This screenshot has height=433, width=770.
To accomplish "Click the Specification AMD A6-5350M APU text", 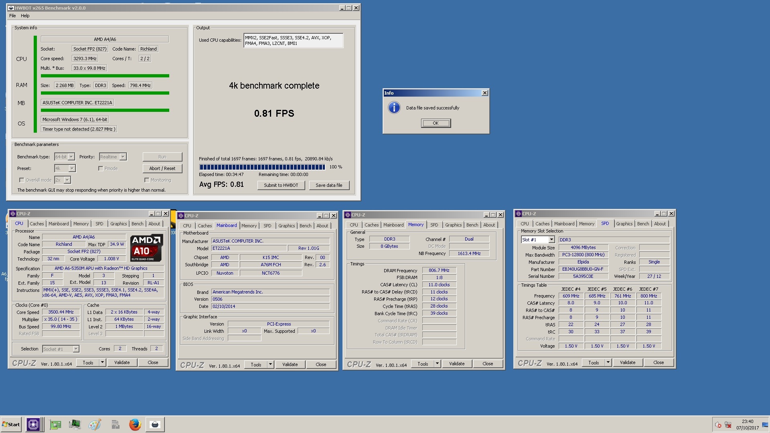I will [103, 269].
